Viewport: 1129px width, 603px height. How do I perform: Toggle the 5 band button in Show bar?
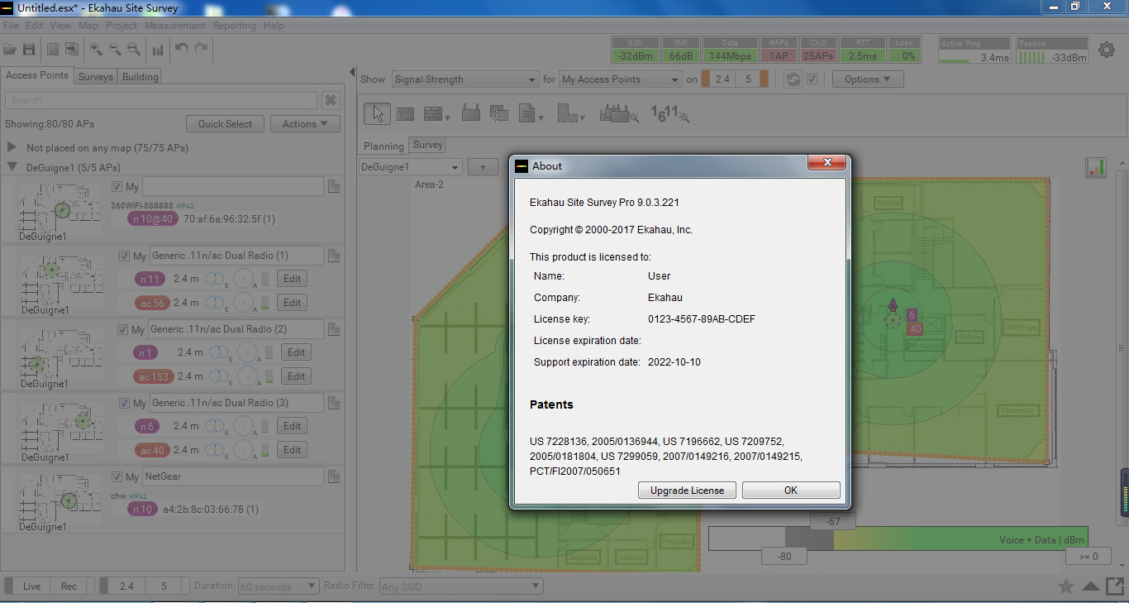pos(749,79)
